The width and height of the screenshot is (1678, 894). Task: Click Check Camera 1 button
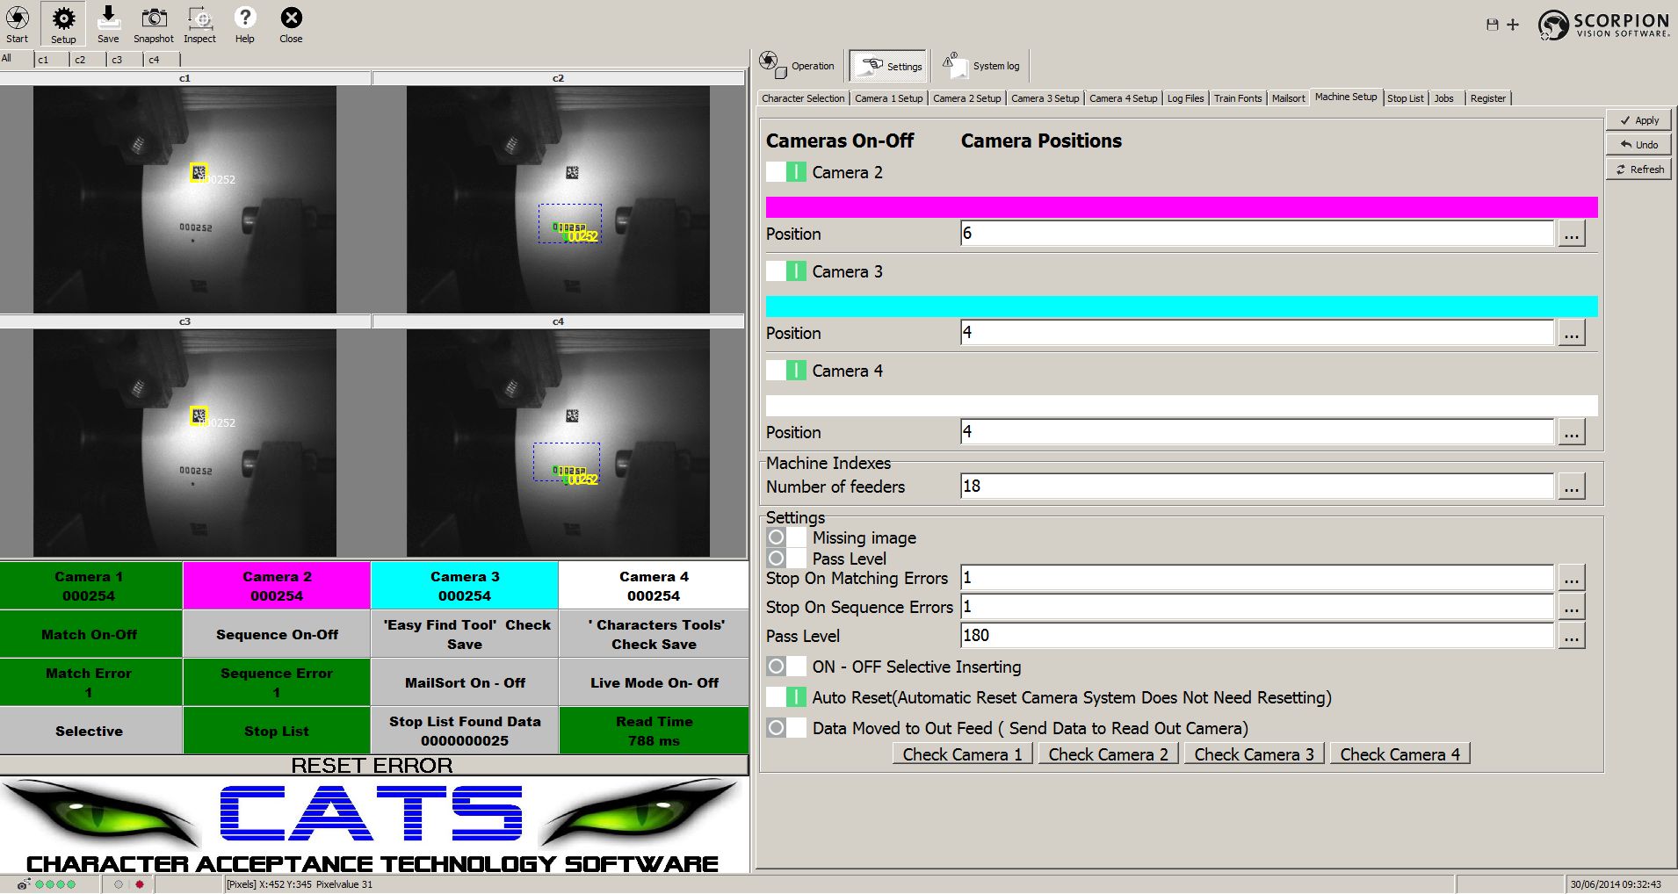coord(963,754)
